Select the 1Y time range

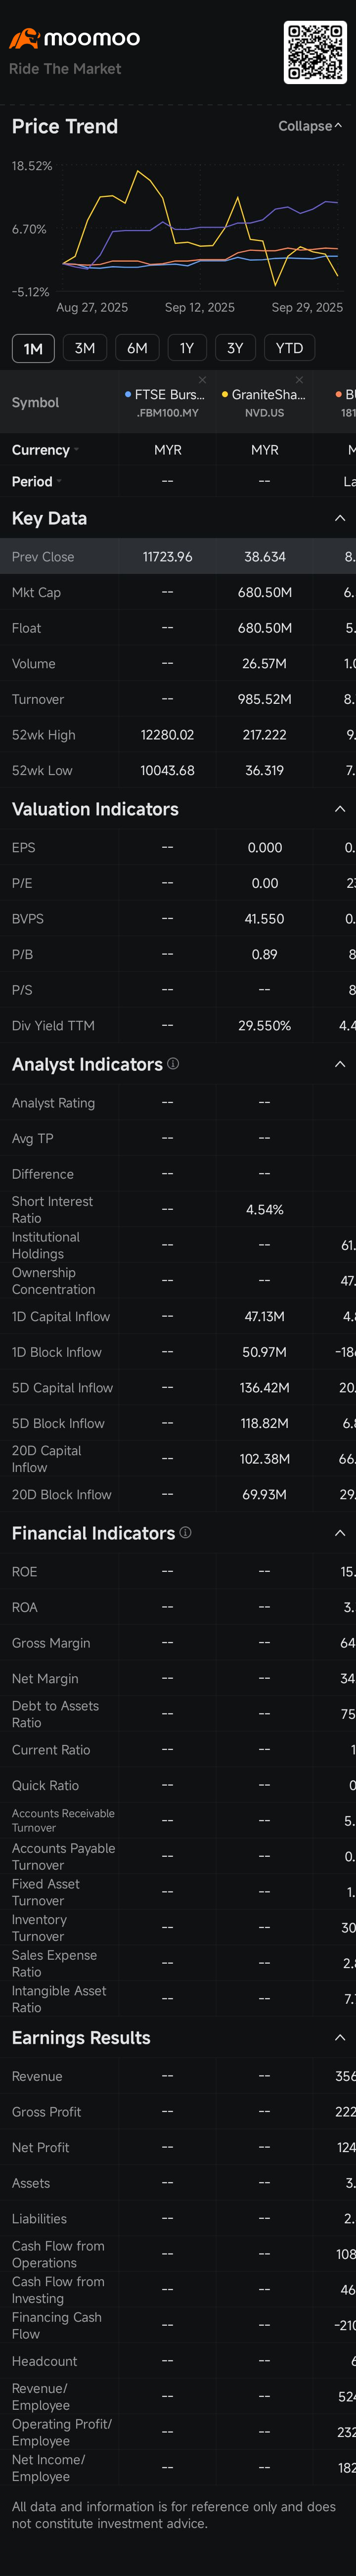pyautogui.click(x=187, y=348)
